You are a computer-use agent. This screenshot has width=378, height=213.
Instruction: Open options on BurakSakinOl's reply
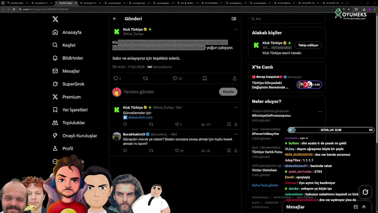(236, 134)
